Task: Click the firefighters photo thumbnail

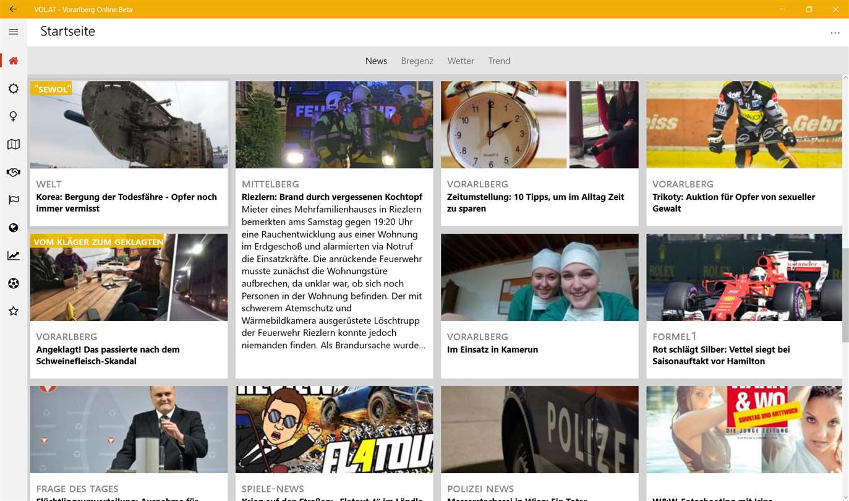Action: coord(335,125)
